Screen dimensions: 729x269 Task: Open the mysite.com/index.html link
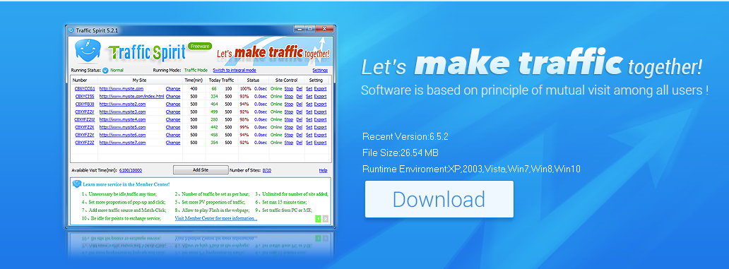click(132, 96)
